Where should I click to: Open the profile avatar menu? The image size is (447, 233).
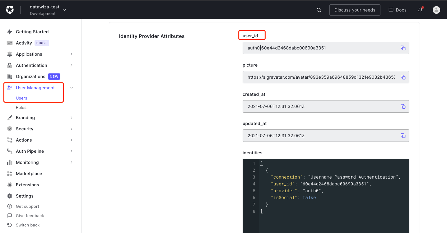coord(436,10)
